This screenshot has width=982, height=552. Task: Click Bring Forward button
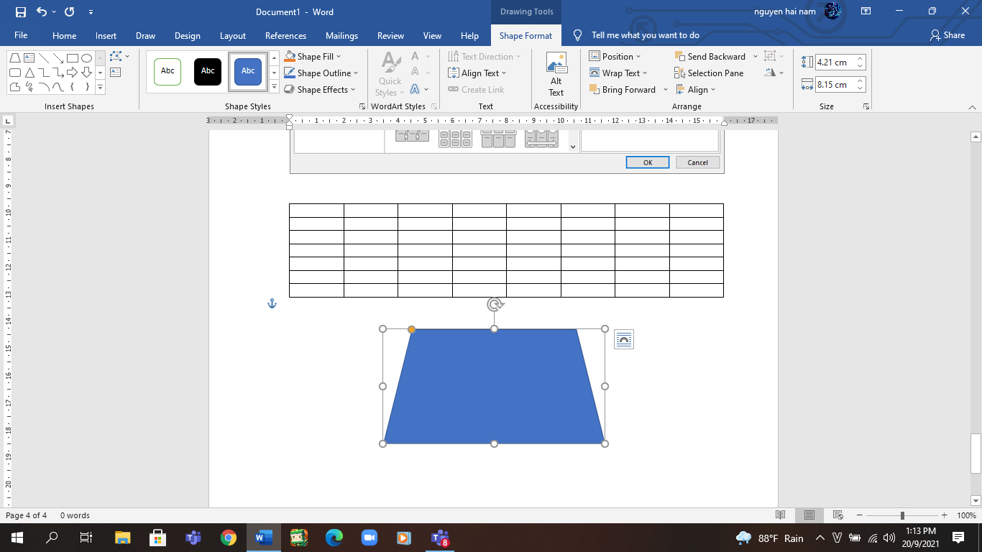[x=623, y=90]
